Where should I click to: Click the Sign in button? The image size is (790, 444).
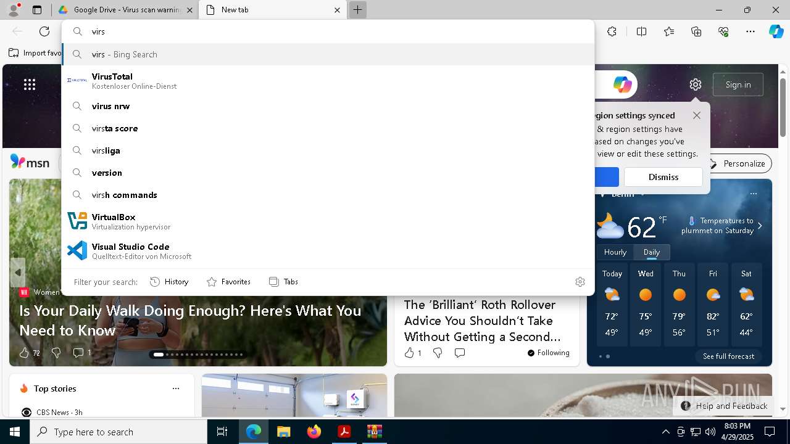[738, 84]
